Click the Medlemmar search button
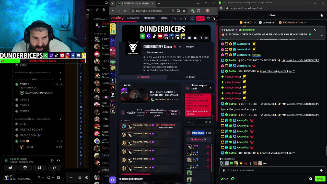 (x=198, y=140)
